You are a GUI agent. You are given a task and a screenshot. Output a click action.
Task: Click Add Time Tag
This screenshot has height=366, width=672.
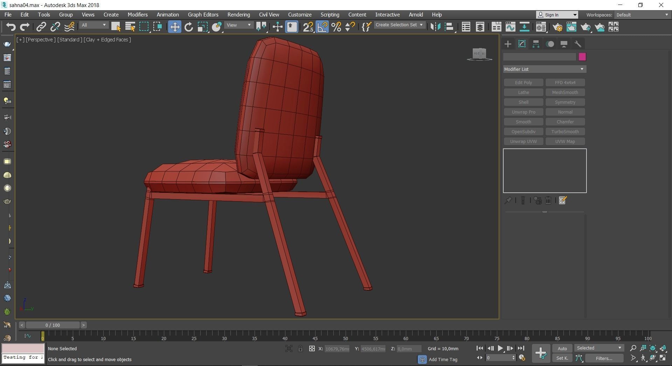point(443,359)
